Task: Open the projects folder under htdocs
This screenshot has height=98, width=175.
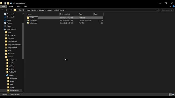Action: (x=13, y=87)
